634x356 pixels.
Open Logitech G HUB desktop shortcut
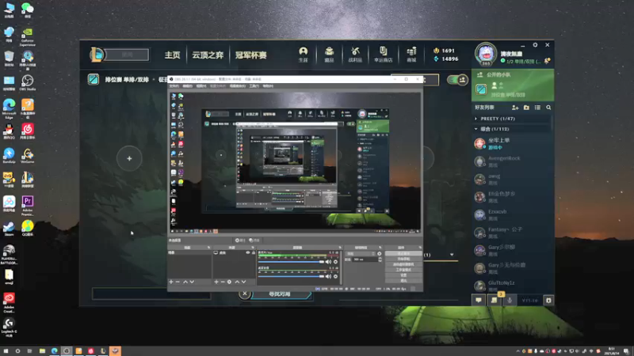9,327
